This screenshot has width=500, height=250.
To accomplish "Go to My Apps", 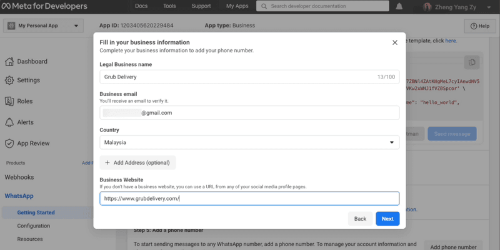I will (237, 6).
